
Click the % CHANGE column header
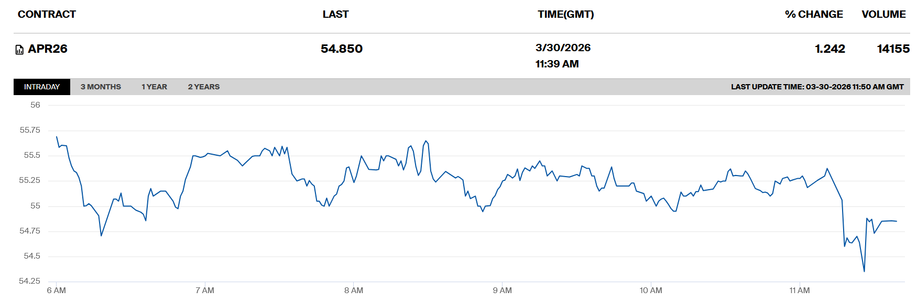tap(813, 14)
